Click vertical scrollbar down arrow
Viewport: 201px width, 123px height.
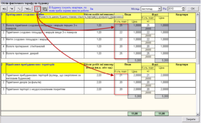[x=198, y=114]
